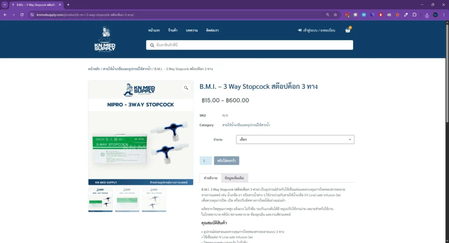Open บทความ in navigation menu
449x243 pixels.
(192, 30)
